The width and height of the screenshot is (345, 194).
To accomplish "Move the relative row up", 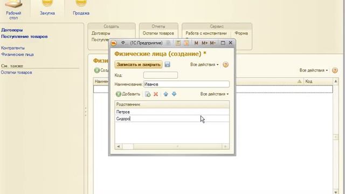I will pos(166,94).
